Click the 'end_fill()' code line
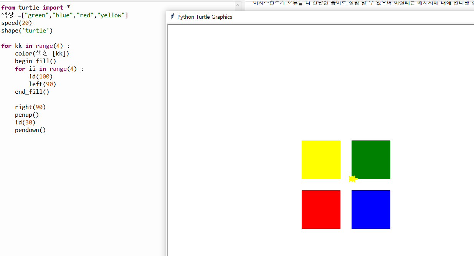The image size is (474, 256). pos(32,92)
